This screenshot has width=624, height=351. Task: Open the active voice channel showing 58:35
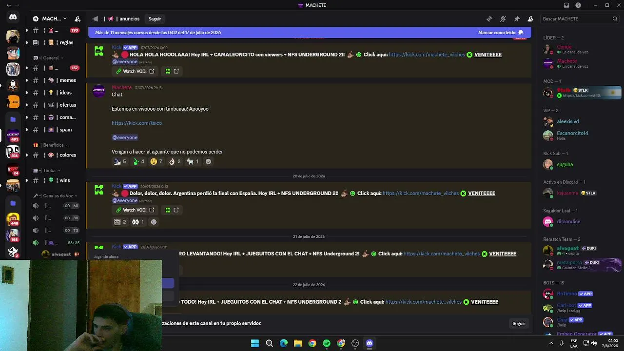pyautogui.click(x=56, y=243)
